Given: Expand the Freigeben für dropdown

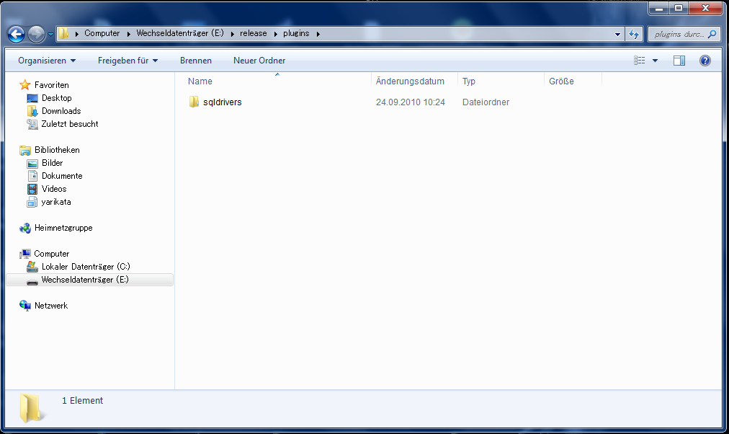Looking at the screenshot, I should (128, 61).
